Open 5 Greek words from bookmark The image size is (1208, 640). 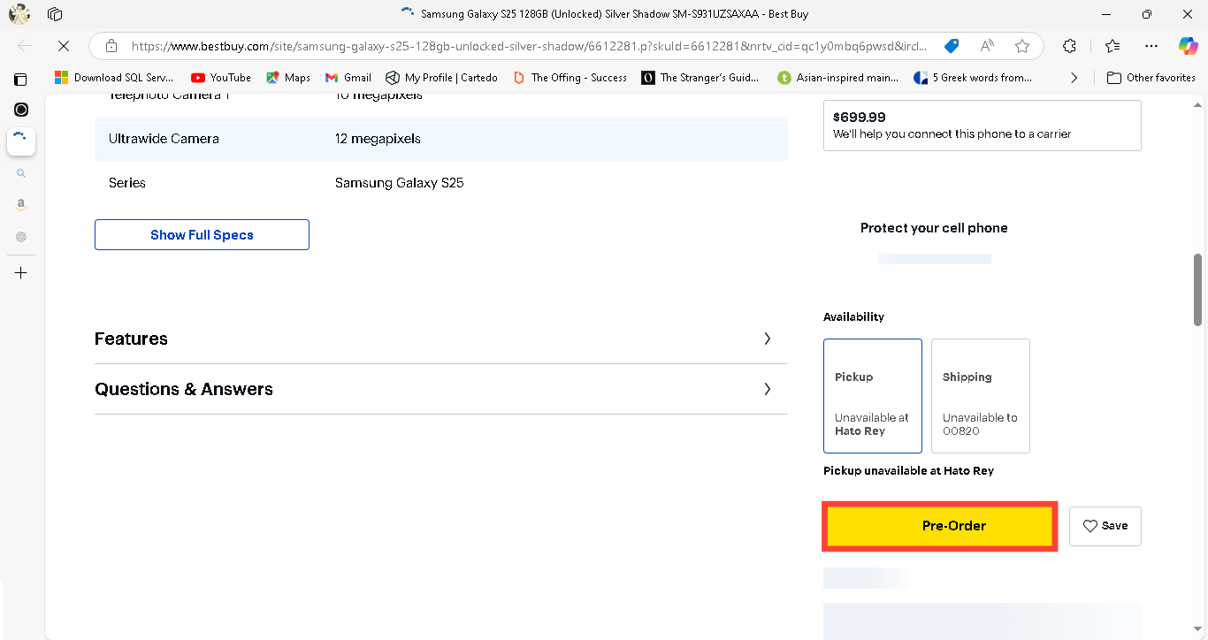point(974,78)
